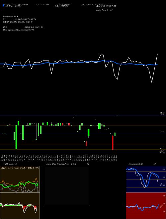
Task: Click the tall green candle at 04 Sep
Action: coord(16,137)
